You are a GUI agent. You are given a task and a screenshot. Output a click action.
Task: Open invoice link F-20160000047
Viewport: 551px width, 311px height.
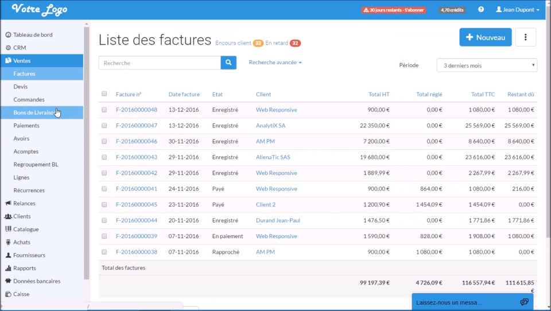pyautogui.click(x=136, y=125)
